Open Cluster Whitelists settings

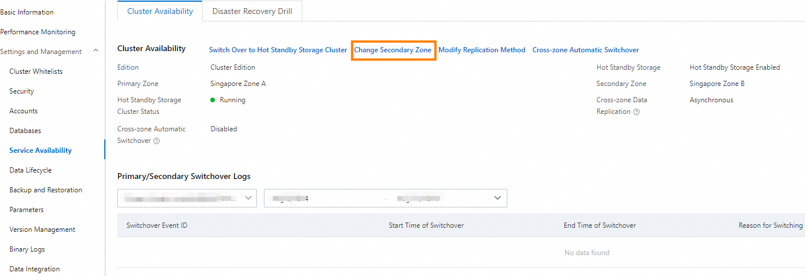(x=36, y=71)
